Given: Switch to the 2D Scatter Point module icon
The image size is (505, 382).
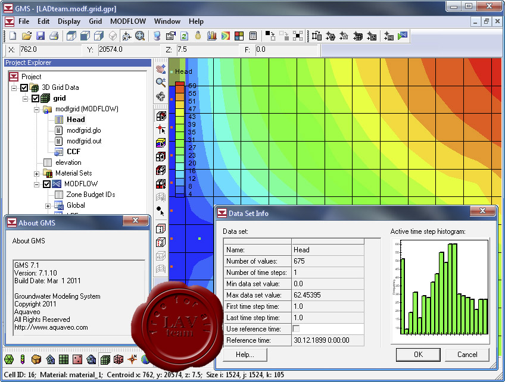Looking at the screenshot, I should coord(77,359).
